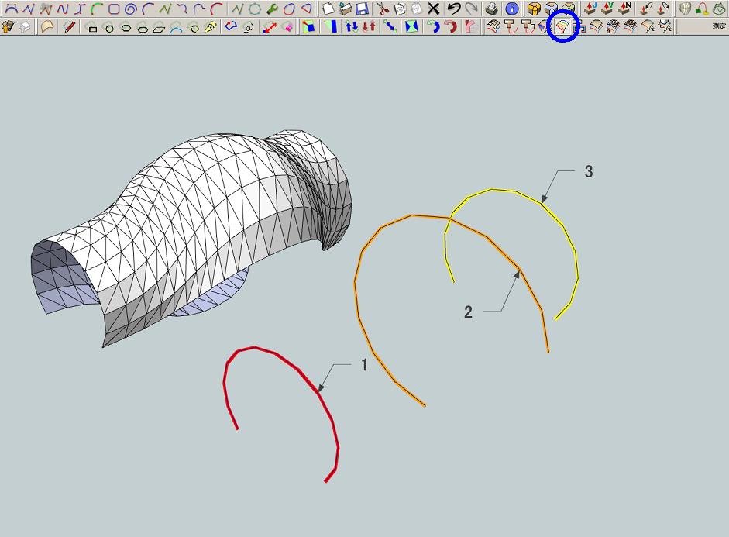The width and height of the screenshot is (729, 537).
Task: Select Vector Push Pull V icon
Action: pos(607,9)
